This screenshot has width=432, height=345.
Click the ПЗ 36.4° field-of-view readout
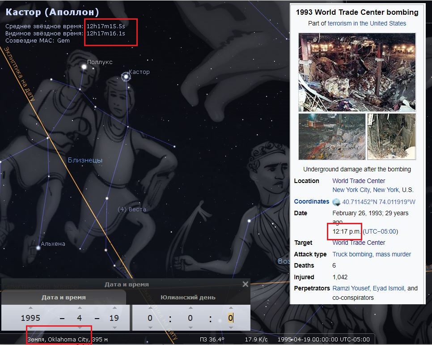(x=212, y=340)
